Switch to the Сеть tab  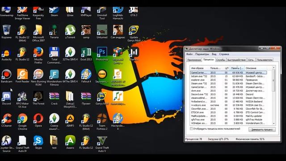pyautogui.click(x=251, y=60)
